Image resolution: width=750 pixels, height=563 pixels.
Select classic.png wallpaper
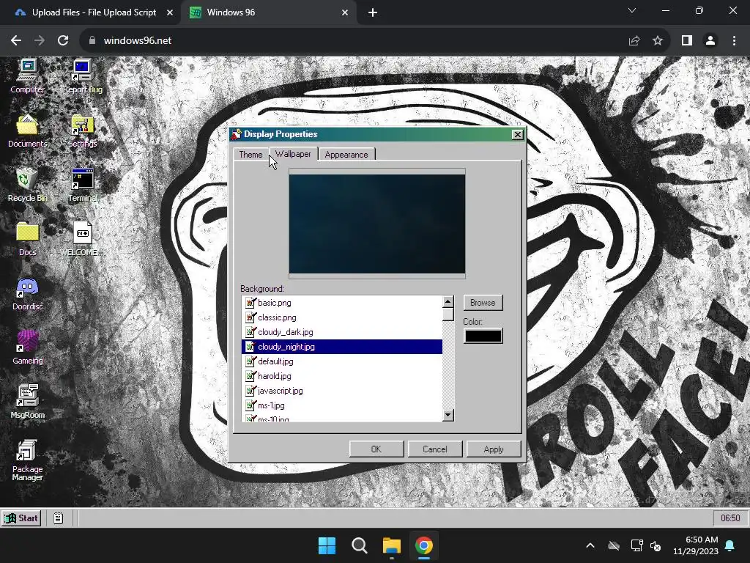(x=343, y=317)
